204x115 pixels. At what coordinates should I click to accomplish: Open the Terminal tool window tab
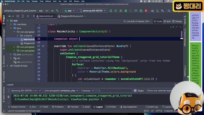pyautogui.click(x=73, y=107)
